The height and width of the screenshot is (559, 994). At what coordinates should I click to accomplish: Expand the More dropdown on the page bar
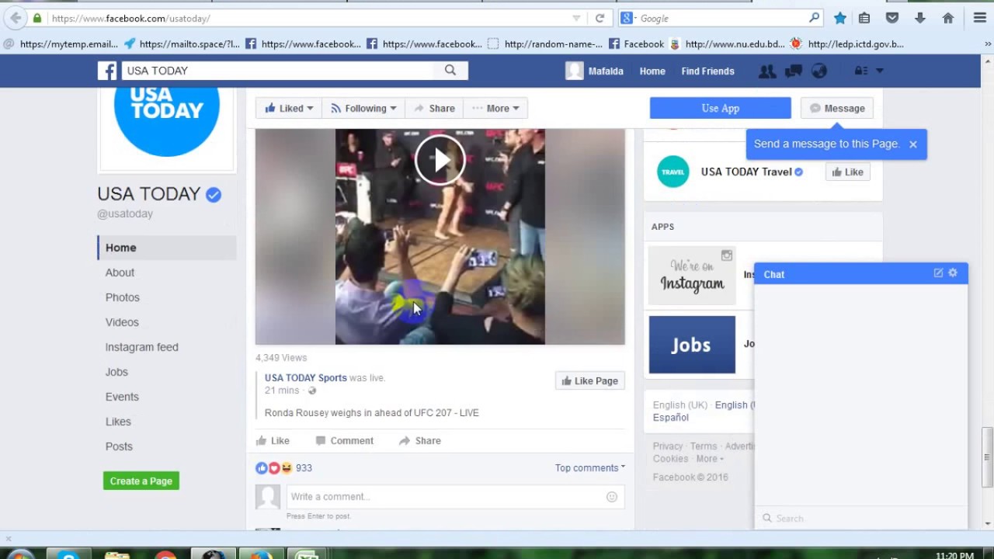pyautogui.click(x=495, y=109)
